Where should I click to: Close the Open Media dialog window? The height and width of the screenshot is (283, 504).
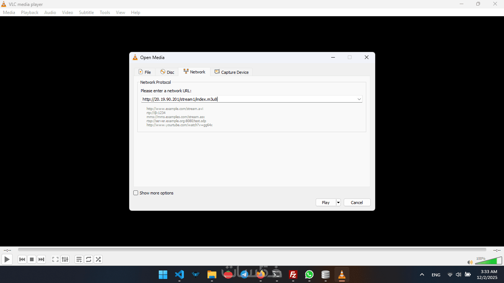pyautogui.click(x=367, y=57)
